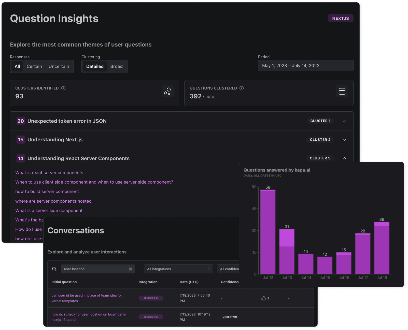408x330 pixels.
Task: Click the 'Questions answered by kapa.ai' chart title
Action: 277,170
